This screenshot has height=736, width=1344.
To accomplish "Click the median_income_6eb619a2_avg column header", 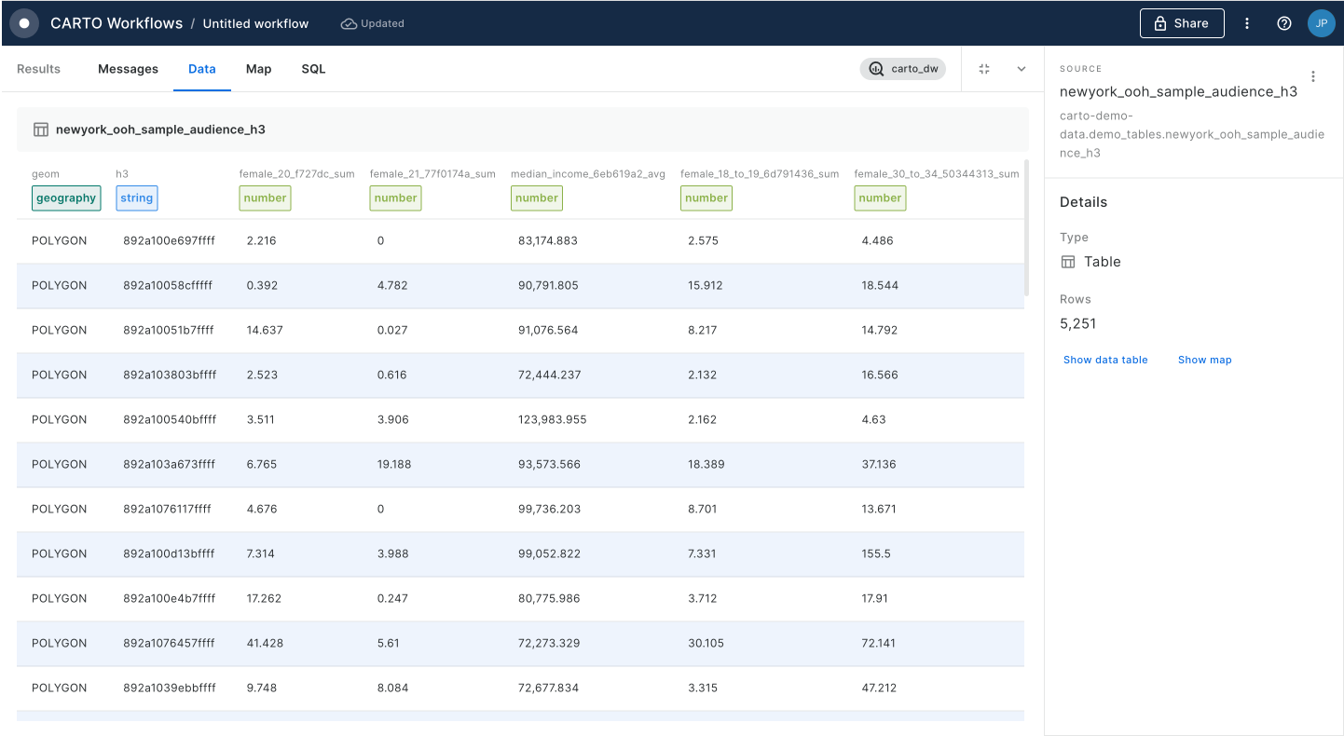I will coord(587,174).
